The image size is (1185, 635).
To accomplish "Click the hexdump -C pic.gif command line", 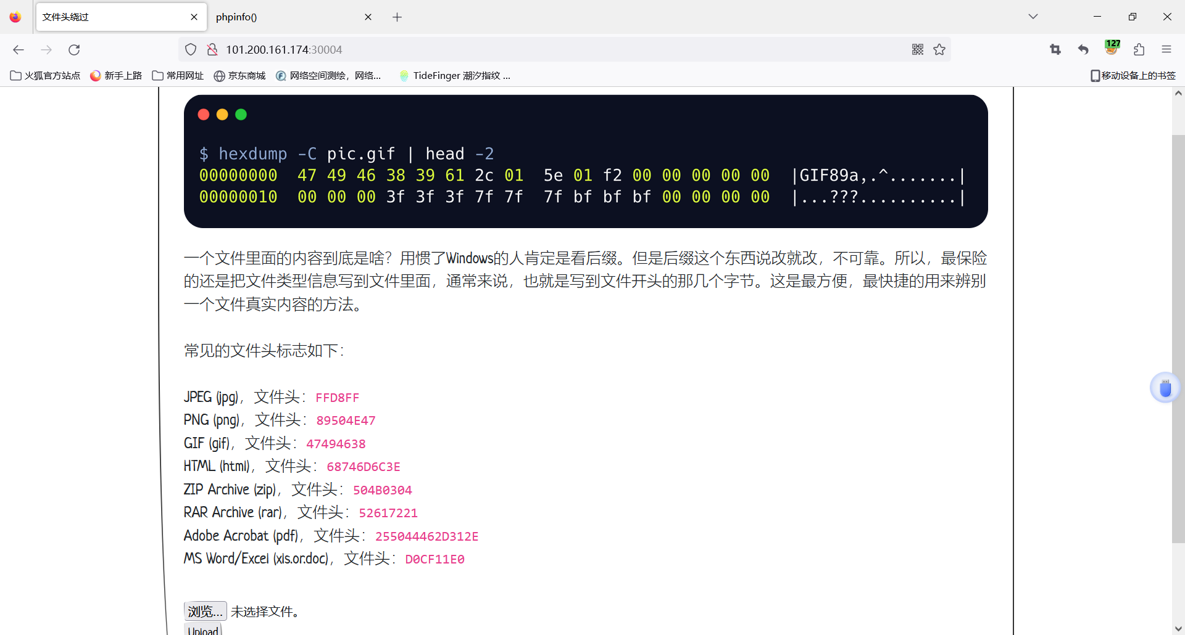I will (x=347, y=154).
